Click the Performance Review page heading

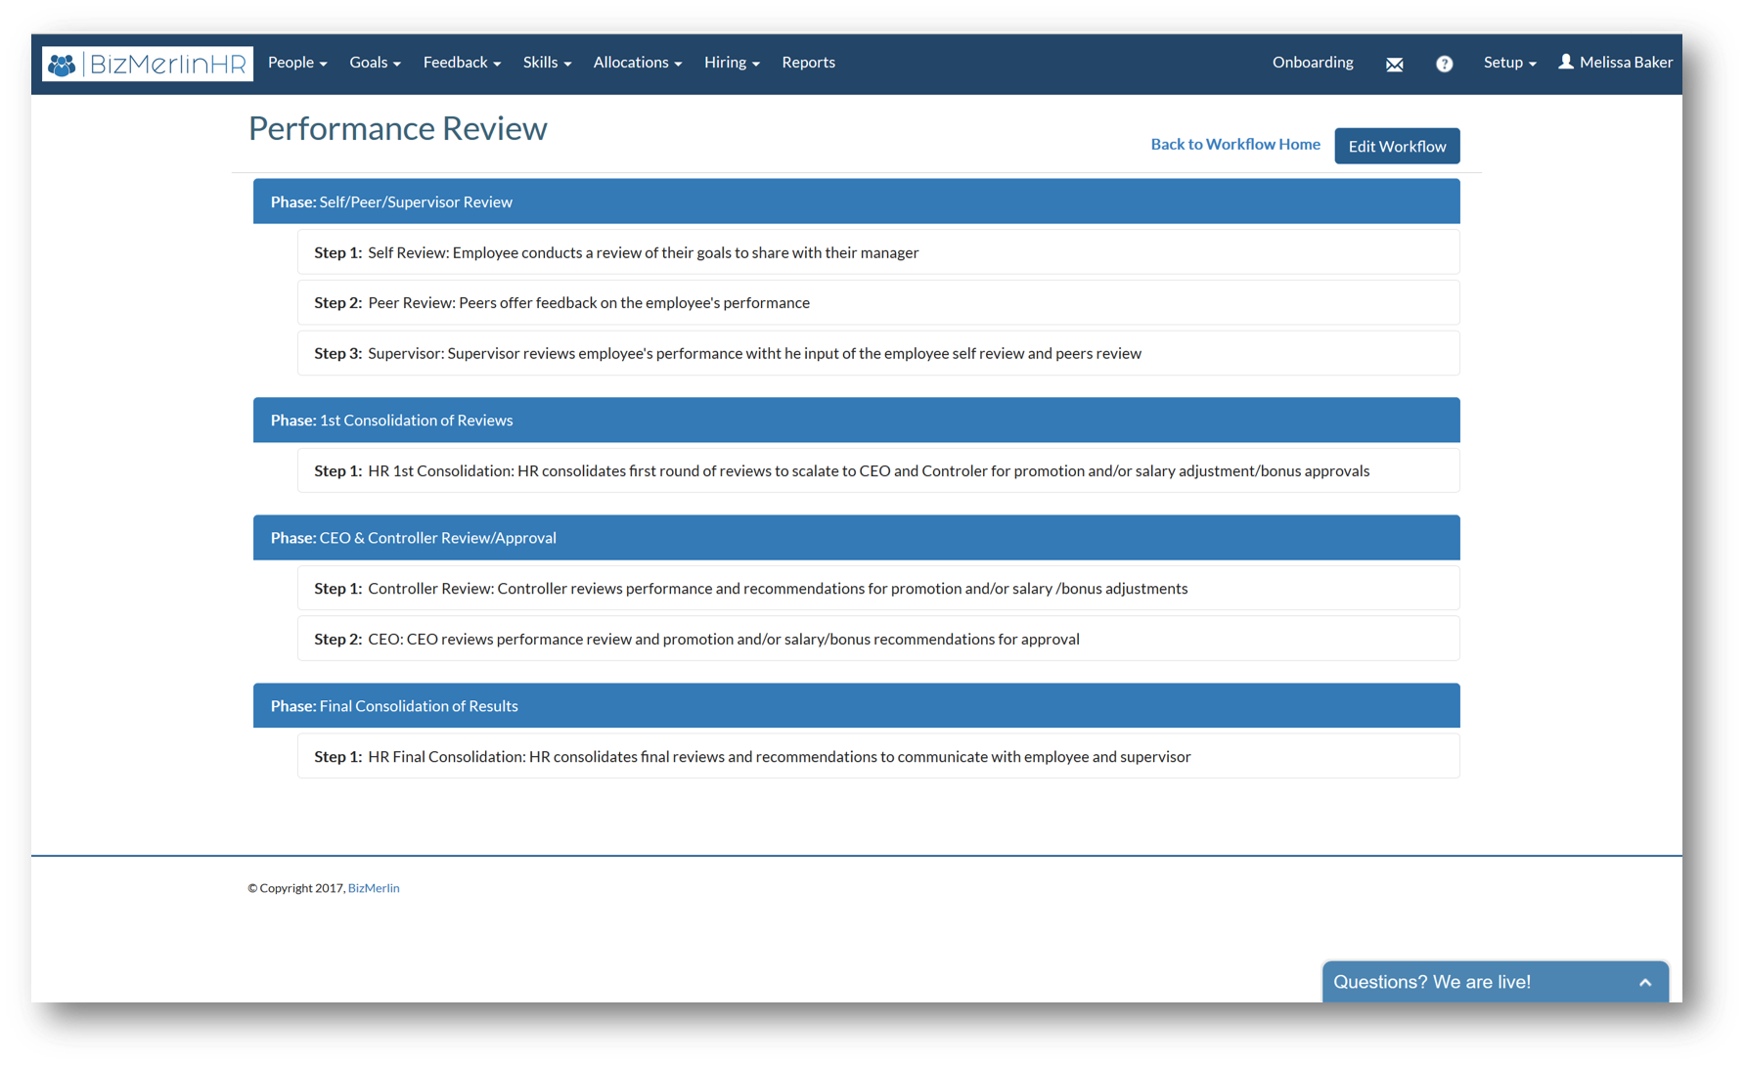pos(397,128)
